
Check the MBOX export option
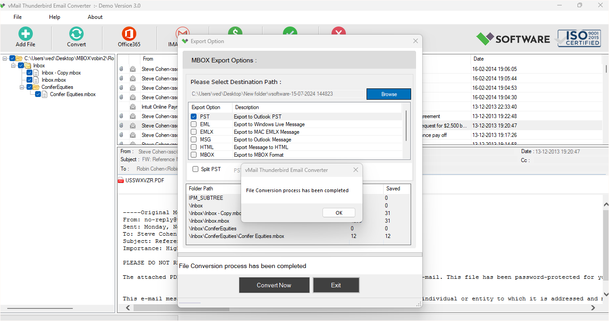(x=193, y=155)
